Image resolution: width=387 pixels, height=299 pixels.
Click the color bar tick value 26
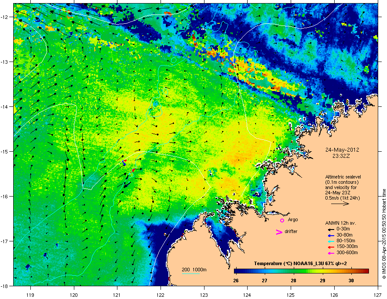[x=236, y=281]
